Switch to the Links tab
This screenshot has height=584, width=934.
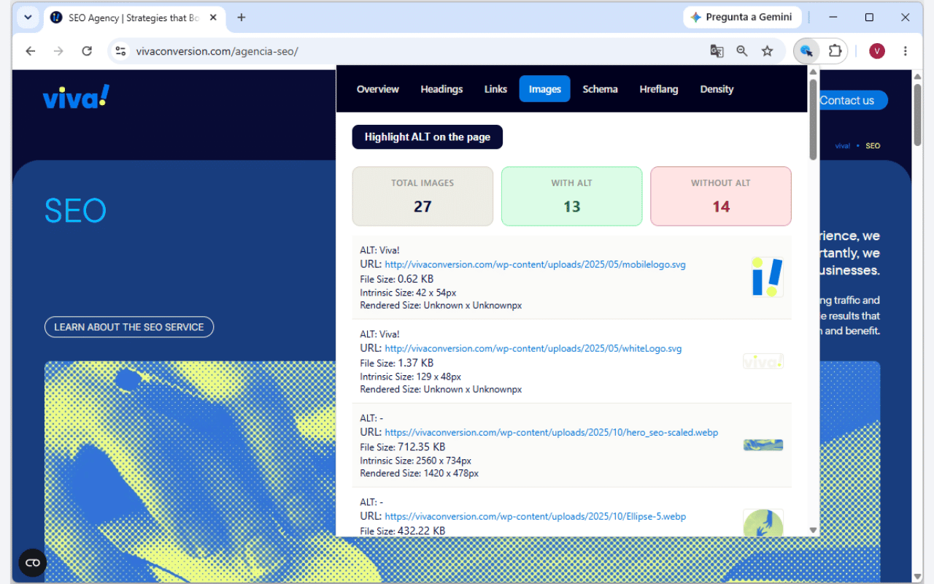pyautogui.click(x=495, y=89)
